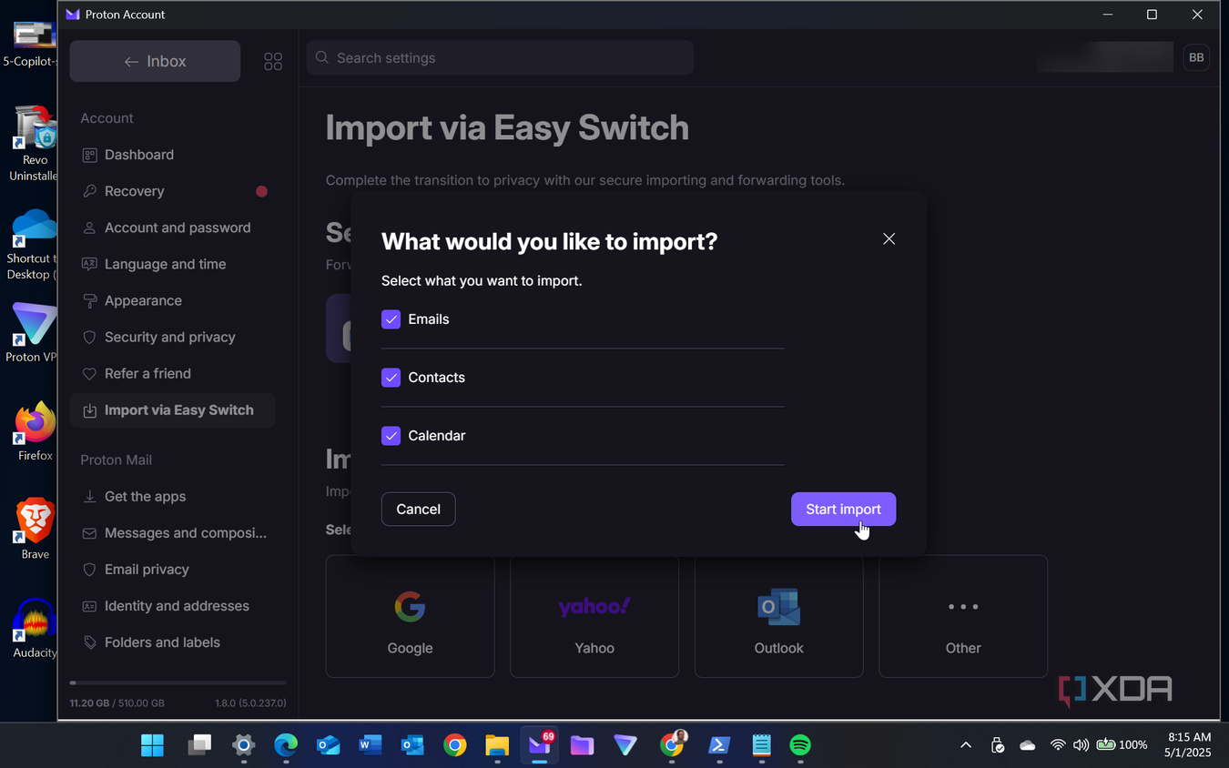Open the BB account avatar menu
This screenshot has width=1229, height=768.
tap(1196, 57)
